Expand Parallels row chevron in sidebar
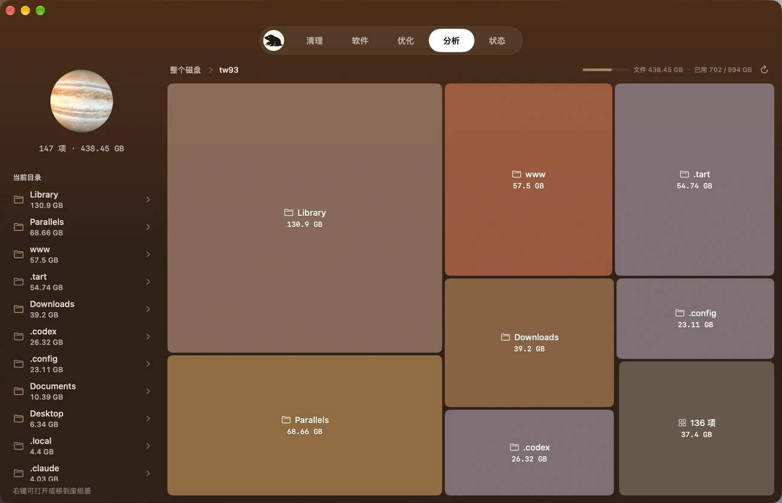The height and width of the screenshot is (503, 782). pyautogui.click(x=148, y=227)
